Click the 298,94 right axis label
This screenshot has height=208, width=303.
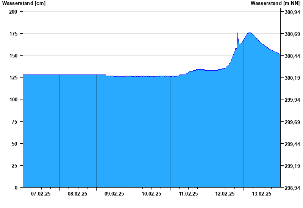point(292,188)
